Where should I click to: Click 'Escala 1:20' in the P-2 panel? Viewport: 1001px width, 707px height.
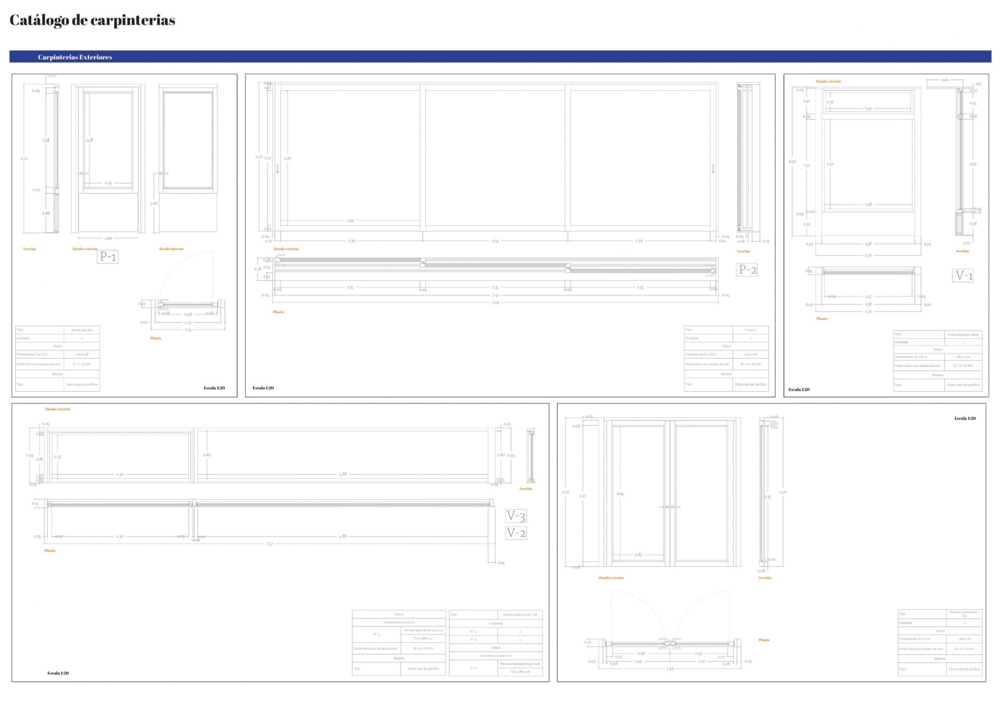point(263,388)
